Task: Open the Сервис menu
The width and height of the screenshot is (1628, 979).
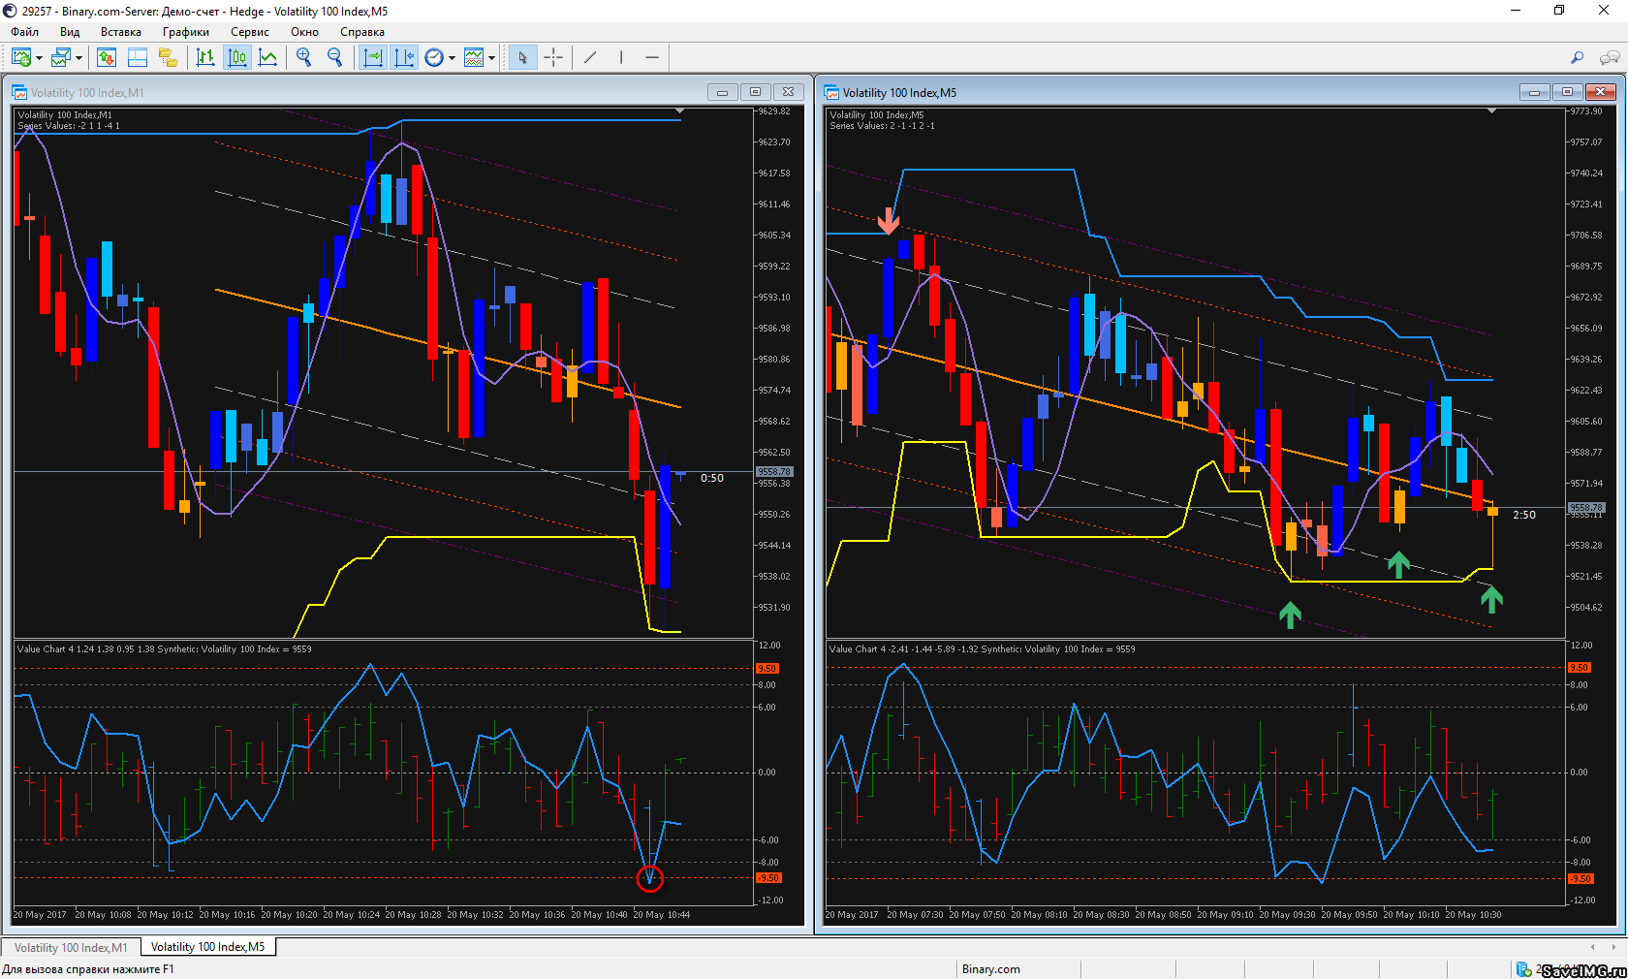Action: (249, 32)
